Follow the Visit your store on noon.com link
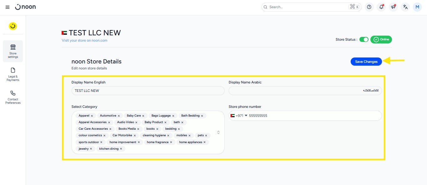This screenshot has width=427, height=185. tap(84, 40)
